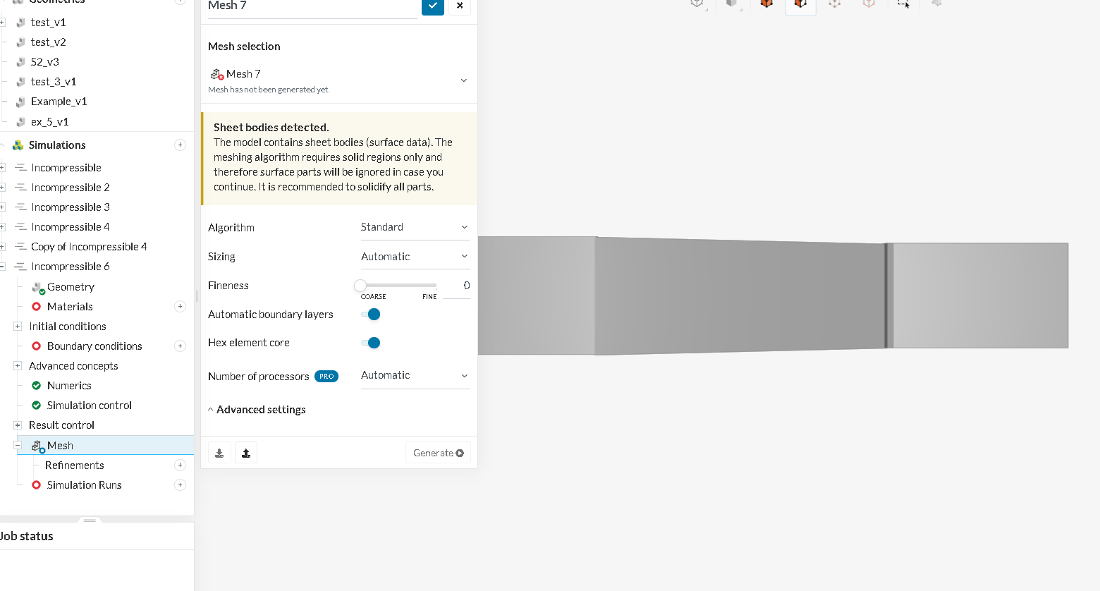The image size is (1100, 591).
Task: Open the Algorithm dropdown showing Standard
Action: coord(415,227)
